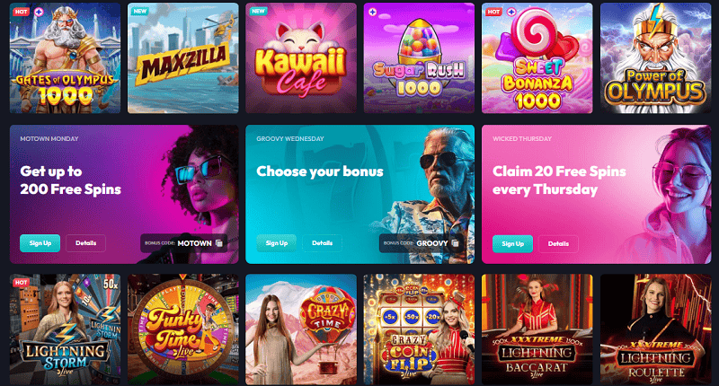This screenshot has width=719, height=386.
Task: Click plus badge on Gates of Olympus 1000
Action: pyautogui.click(x=39, y=13)
